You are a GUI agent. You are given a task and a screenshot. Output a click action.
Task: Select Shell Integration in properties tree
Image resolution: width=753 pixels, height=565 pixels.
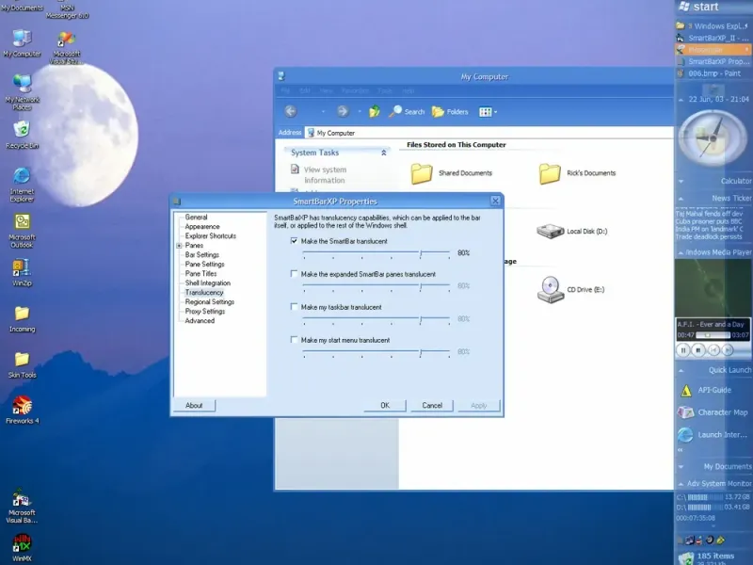207,283
